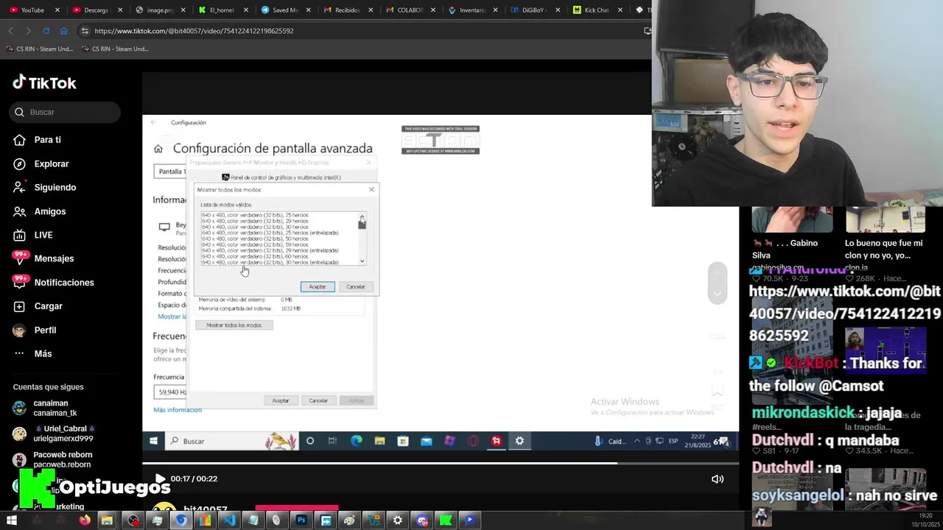Open the Perfil page
This screenshot has width=943, height=530.
(x=45, y=330)
